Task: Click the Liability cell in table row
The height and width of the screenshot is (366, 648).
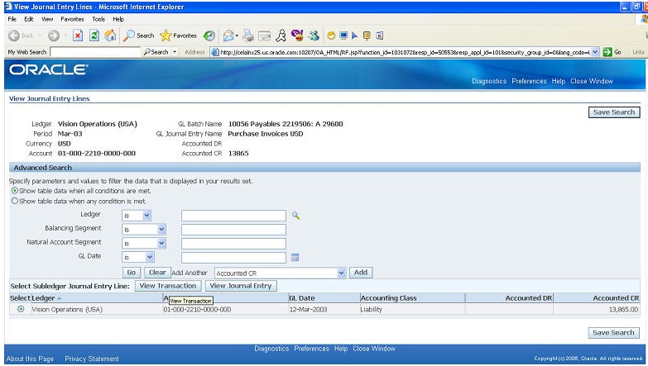Action: (x=371, y=309)
